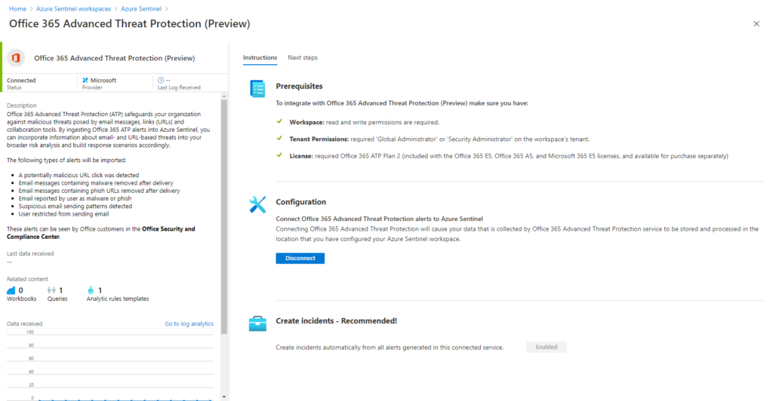
Task: Click the Office Security and Compliance Center text
Action: (x=100, y=233)
